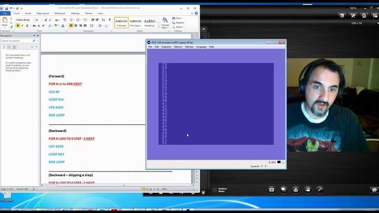Open the VICE Options menu

178,47
